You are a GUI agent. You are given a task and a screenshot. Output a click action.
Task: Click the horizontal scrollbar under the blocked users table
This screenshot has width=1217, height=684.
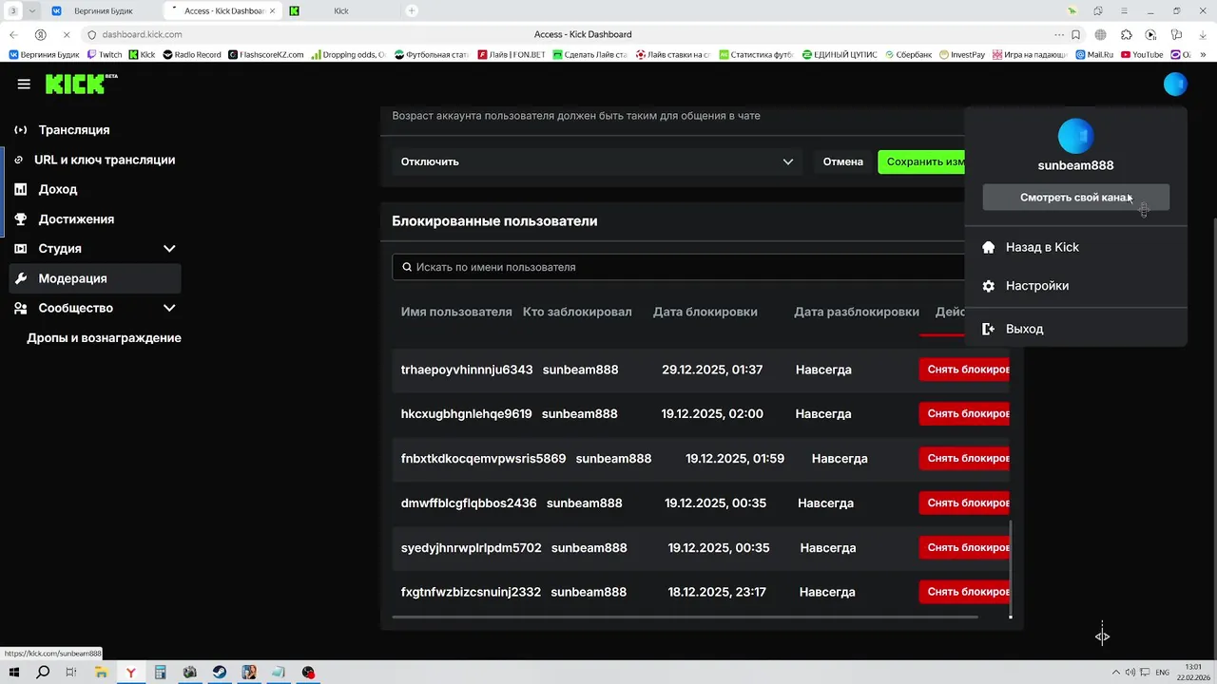point(685,617)
